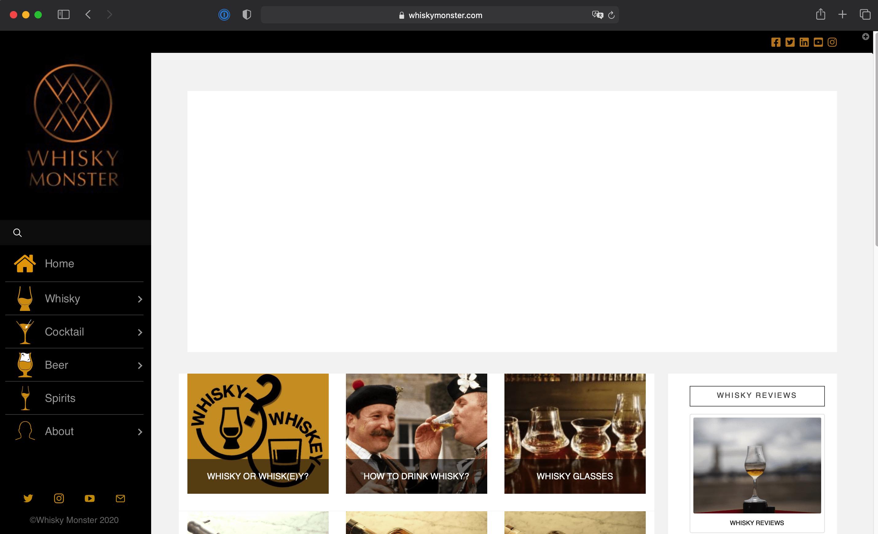Toggle the Safari sidebar button

63,15
